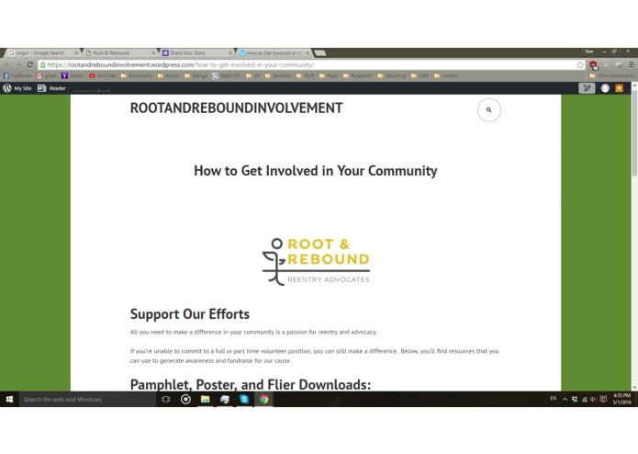Open the user profile avatar in admin bar
The width and height of the screenshot is (638, 454).
tap(605, 88)
